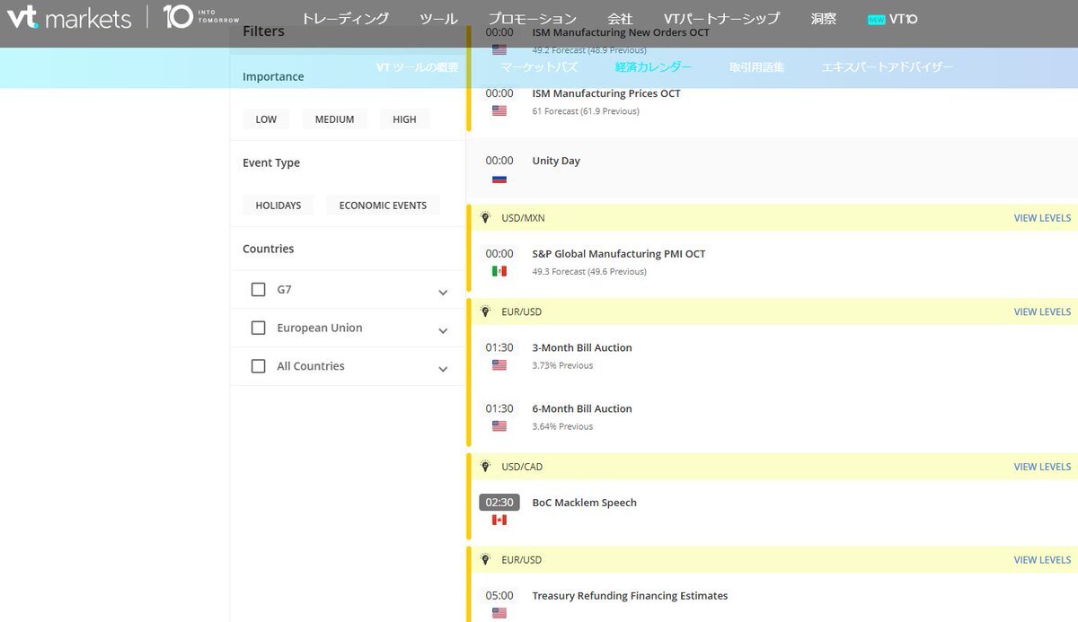Enable the All Countries checkbox
1078x622 pixels.
click(x=259, y=366)
